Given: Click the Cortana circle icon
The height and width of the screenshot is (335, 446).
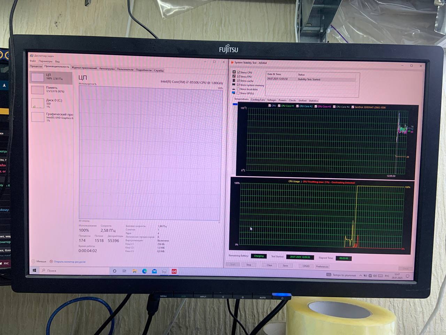Looking at the screenshot, I should pyautogui.click(x=114, y=271).
